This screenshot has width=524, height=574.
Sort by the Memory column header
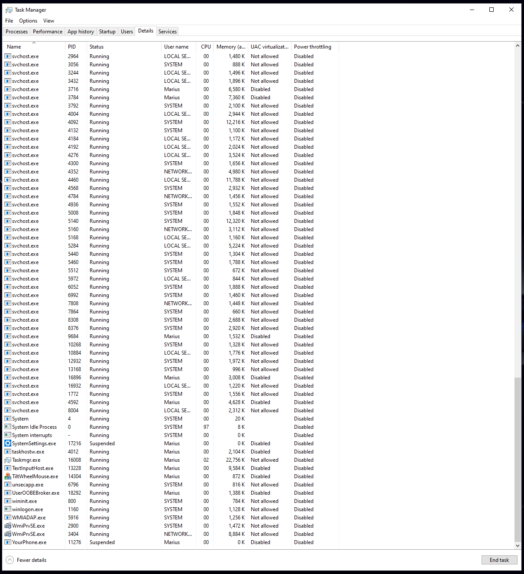point(230,47)
